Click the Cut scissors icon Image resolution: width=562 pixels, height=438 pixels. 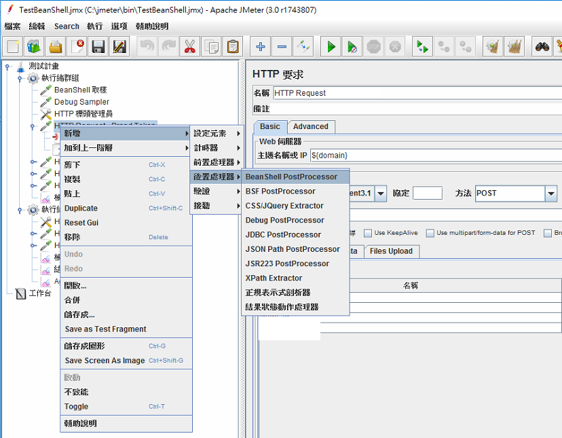pyautogui.click(x=190, y=47)
